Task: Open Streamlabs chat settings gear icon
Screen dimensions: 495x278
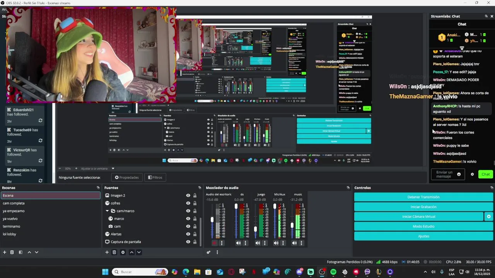Action: pyautogui.click(x=472, y=174)
